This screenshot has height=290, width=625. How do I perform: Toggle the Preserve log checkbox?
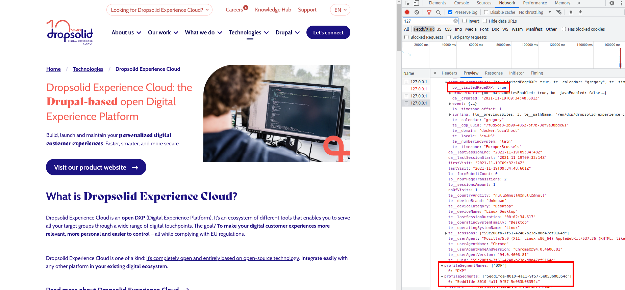coord(450,12)
